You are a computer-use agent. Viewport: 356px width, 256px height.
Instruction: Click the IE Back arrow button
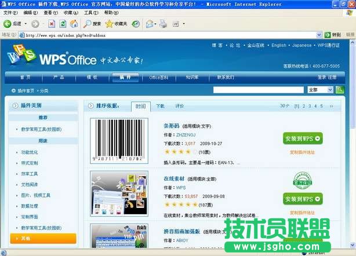pos(8,24)
